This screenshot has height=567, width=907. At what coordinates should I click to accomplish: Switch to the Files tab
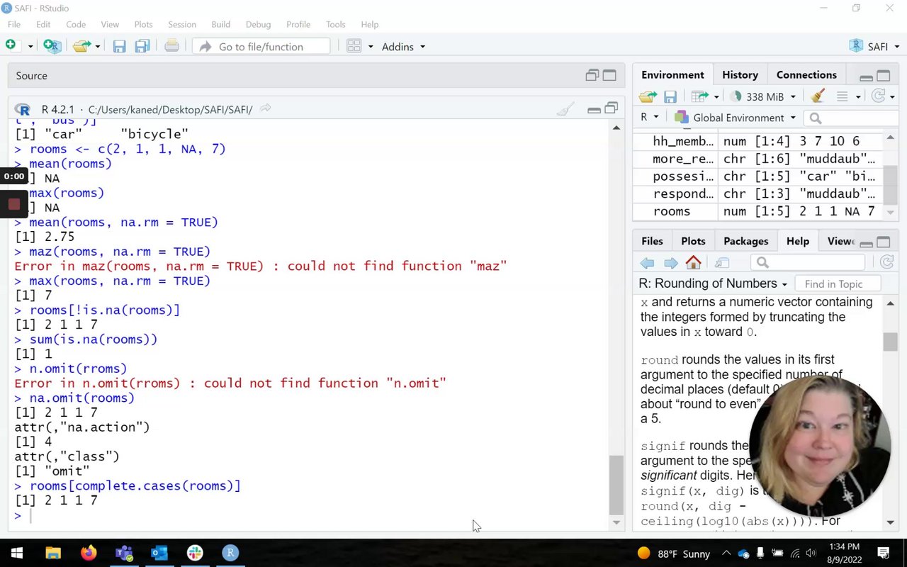(x=652, y=241)
